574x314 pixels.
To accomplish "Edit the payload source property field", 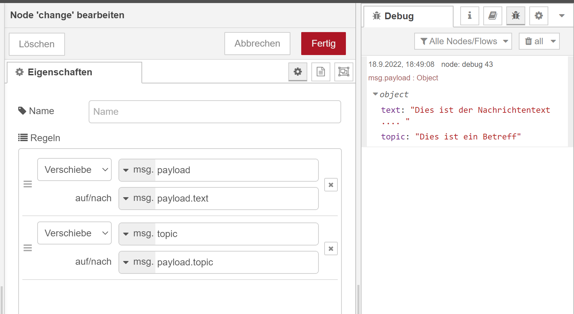I will [x=237, y=170].
